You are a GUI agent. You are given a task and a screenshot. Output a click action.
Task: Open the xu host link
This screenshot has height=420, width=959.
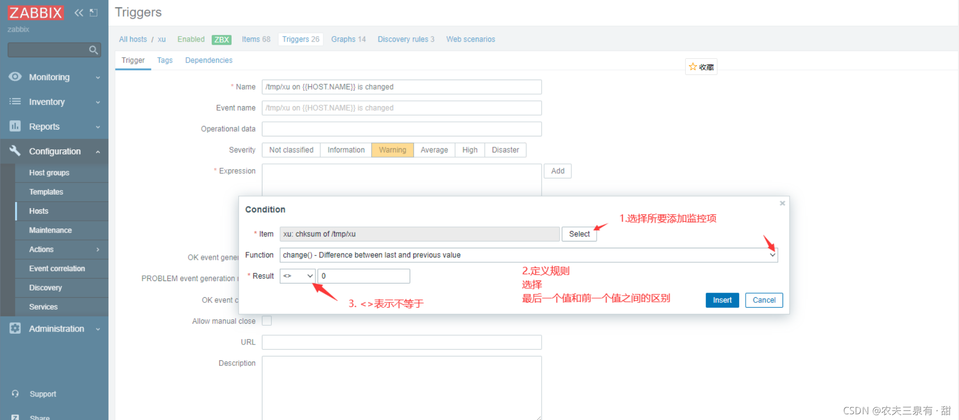pos(162,40)
